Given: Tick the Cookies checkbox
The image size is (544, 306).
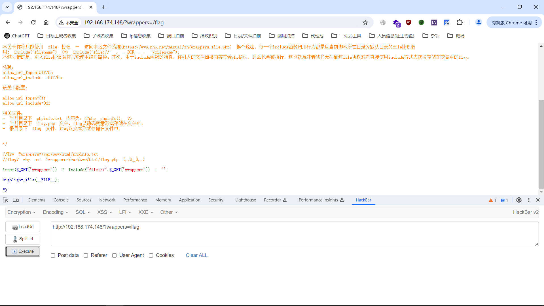Looking at the screenshot, I should pyautogui.click(x=151, y=256).
